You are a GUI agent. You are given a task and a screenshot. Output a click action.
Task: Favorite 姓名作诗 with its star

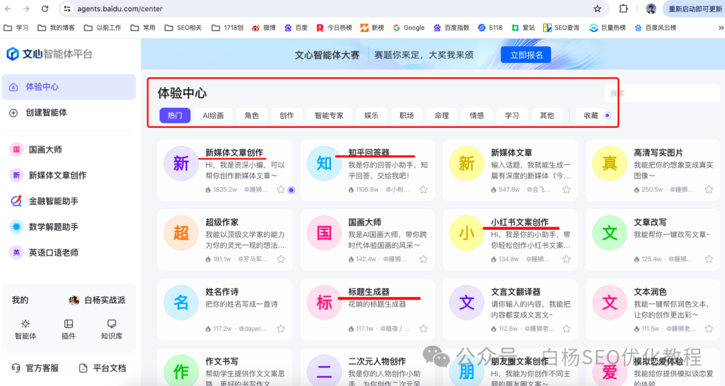281,329
